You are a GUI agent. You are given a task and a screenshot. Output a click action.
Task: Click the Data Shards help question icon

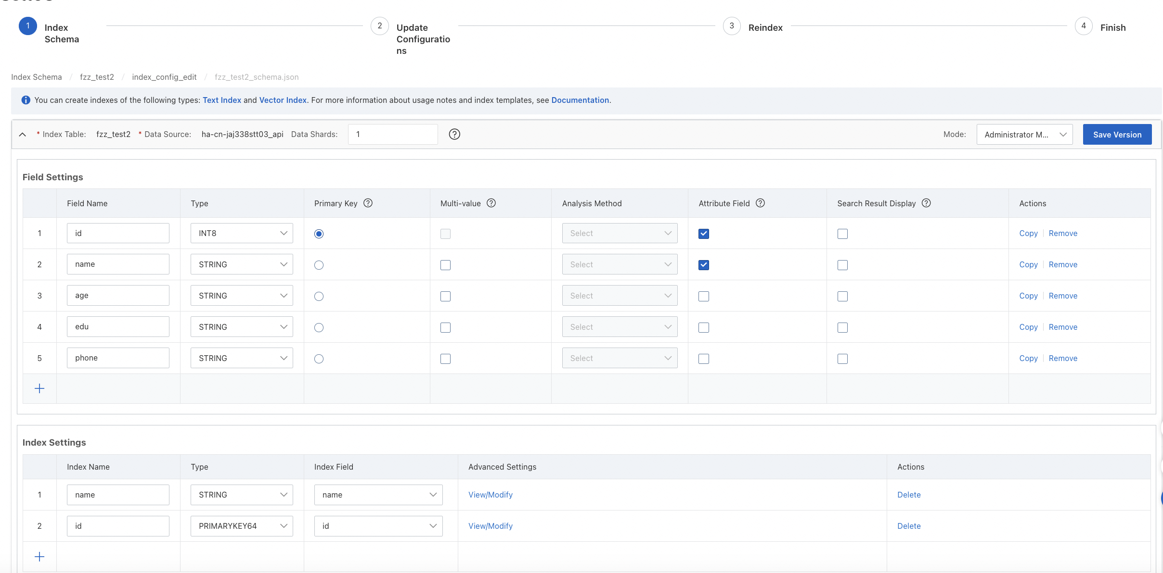pos(454,134)
